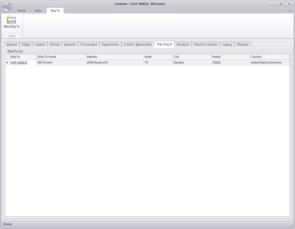Close the Customer window

[x=289, y=4]
